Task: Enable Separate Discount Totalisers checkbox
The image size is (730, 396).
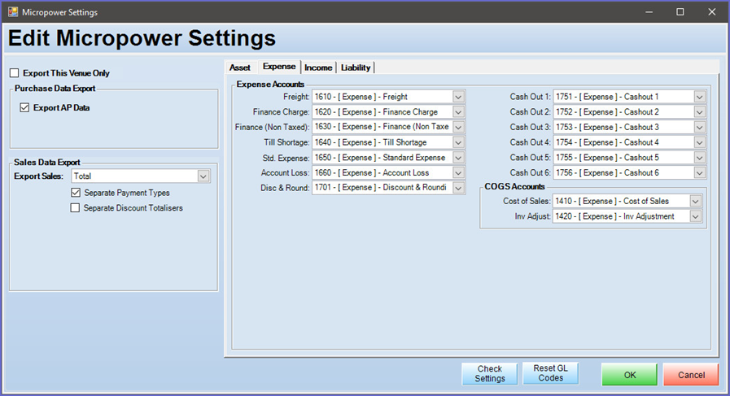Action: pos(75,207)
